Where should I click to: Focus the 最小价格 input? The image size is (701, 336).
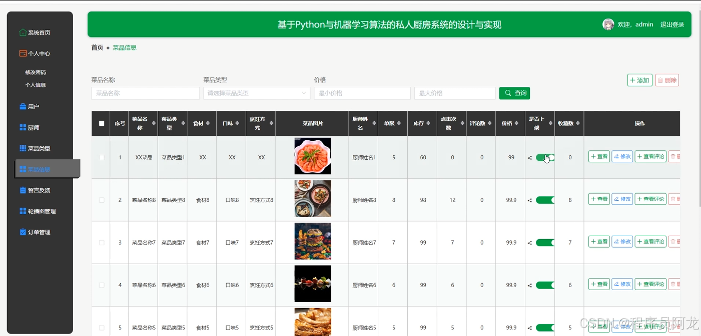362,93
